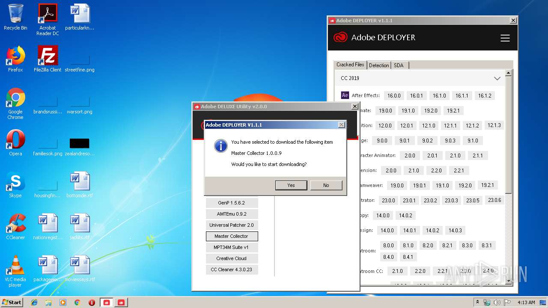Screen dimensions: 548x308
Task: Click the volume icon in system tray
Action: click(497, 302)
